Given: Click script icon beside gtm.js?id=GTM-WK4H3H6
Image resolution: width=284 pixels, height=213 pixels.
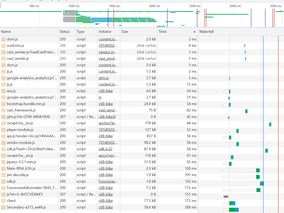Looking at the screenshot, I should [3, 117].
